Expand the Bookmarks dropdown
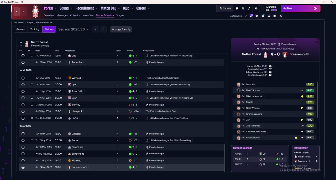This screenshot has width=336, height=180. coord(238,16)
